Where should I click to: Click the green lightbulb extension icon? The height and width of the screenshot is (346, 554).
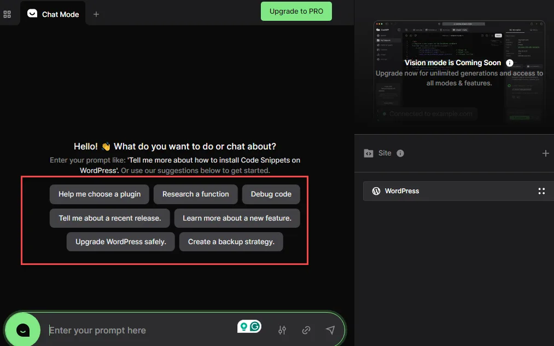243,326
